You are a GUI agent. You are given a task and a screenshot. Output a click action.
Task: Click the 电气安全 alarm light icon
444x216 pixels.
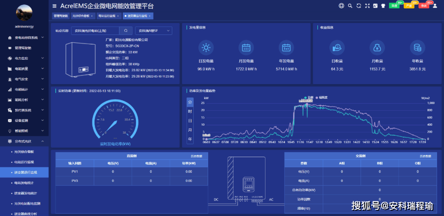tap(10, 79)
